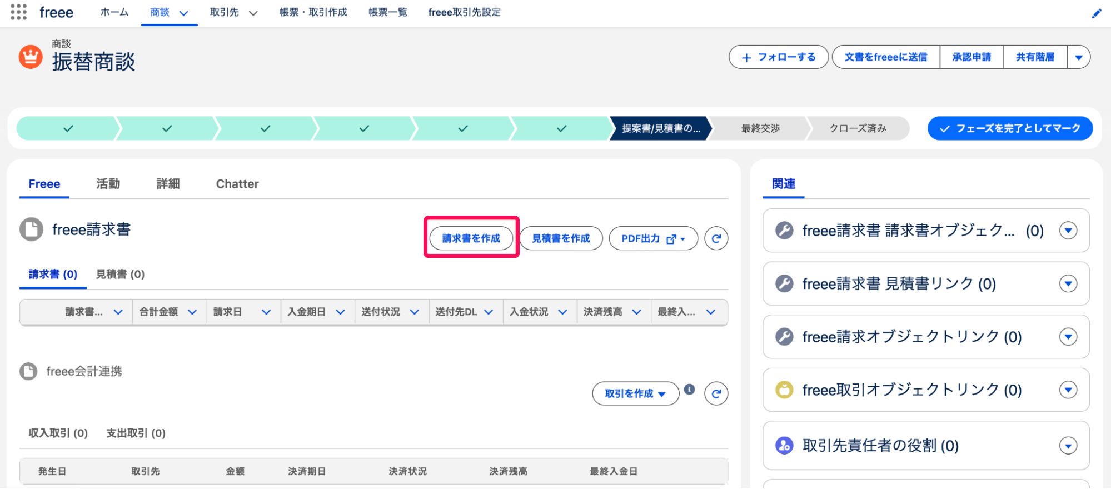1111x489 pixels.
Task: Click the 見積書を作成 button
Action: 561,238
